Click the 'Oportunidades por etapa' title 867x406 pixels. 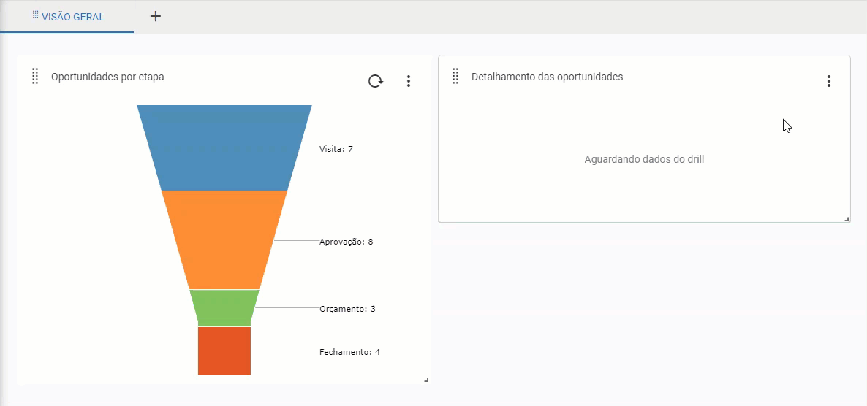[107, 77]
